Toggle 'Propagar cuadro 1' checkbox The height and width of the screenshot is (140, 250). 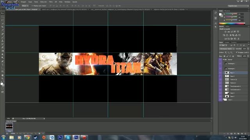click(237, 52)
